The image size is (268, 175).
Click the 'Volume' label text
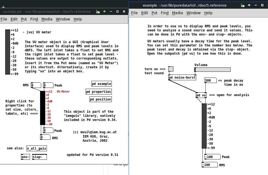[x=201, y=65]
